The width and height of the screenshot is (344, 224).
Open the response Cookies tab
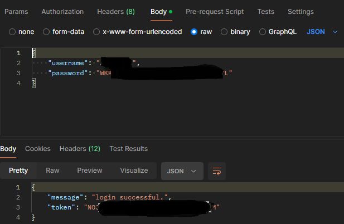coord(38,149)
